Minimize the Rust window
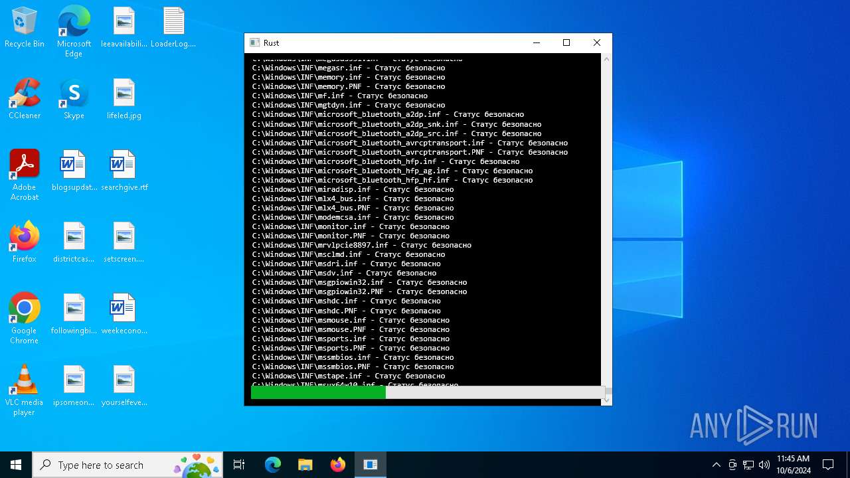 click(x=537, y=42)
